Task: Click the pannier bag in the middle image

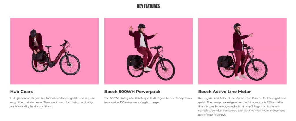Action: pyautogui.click(x=134, y=61)
